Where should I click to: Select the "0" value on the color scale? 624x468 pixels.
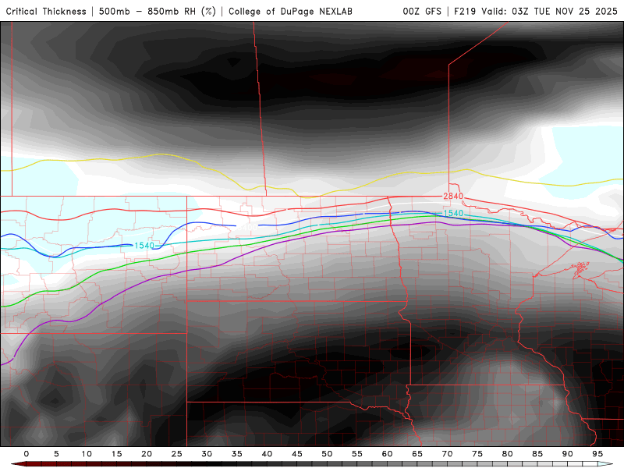pyautogui.click(x=27, y=454)
